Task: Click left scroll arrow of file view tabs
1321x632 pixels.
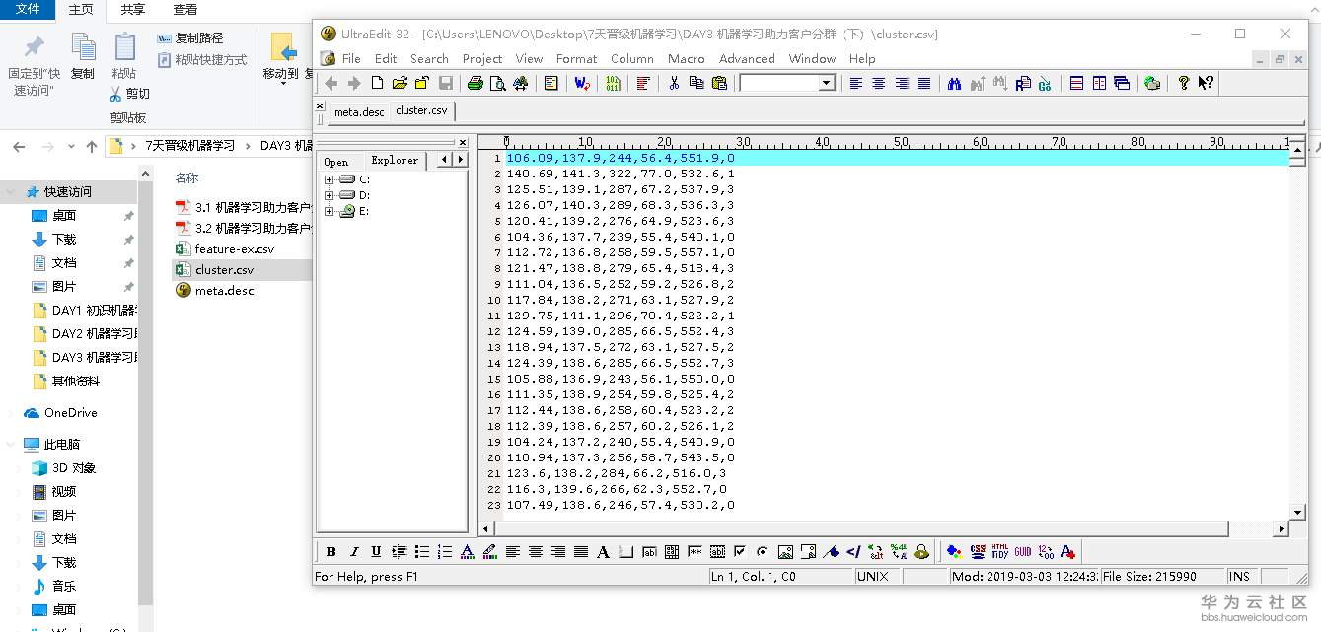Action: (x=444, y=159)
